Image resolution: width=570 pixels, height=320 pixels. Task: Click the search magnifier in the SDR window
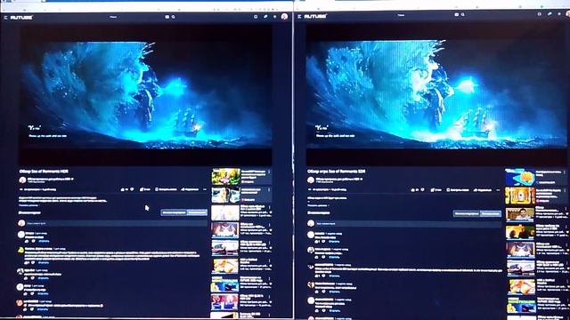(x=463, y=15)
